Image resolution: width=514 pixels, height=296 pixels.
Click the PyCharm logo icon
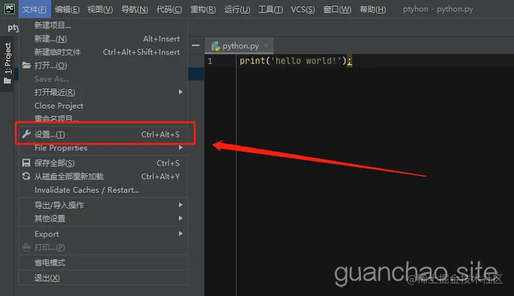coord(9,9)
